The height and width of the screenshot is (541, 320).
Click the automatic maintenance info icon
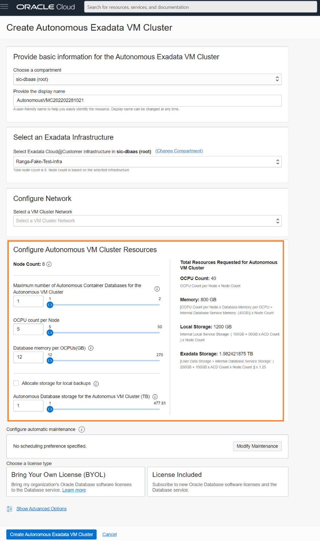point(82,429)
